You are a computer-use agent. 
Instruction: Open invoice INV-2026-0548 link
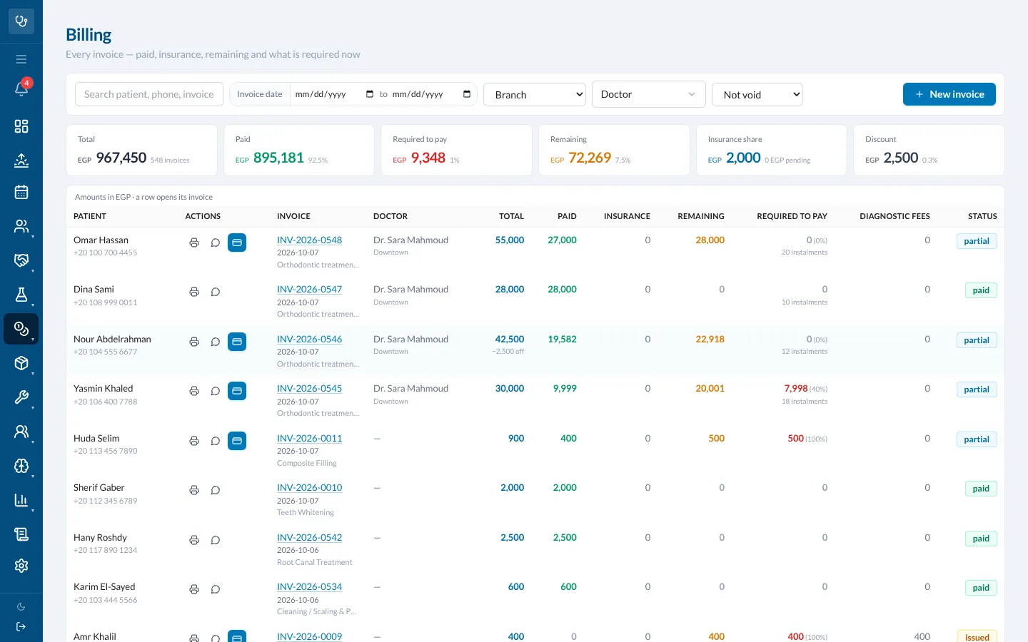point(309,240)
